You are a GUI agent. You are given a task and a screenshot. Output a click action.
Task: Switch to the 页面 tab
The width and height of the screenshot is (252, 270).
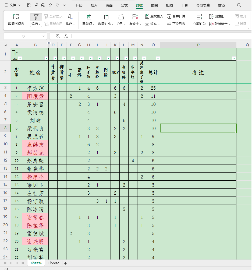coord(109,5)
